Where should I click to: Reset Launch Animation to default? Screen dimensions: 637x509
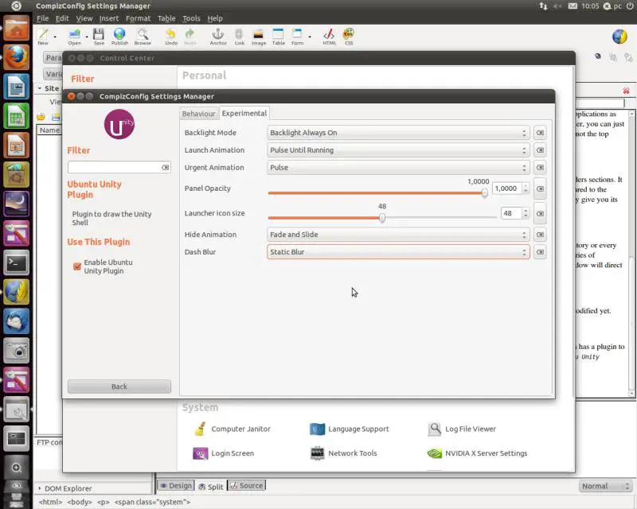540,150
